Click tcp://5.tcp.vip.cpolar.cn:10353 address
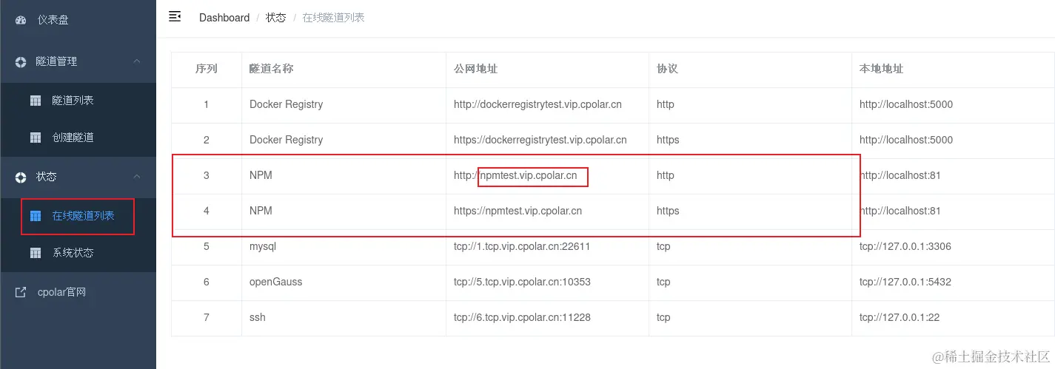This screenshot has height=369, width=1055. pos(522,282)
